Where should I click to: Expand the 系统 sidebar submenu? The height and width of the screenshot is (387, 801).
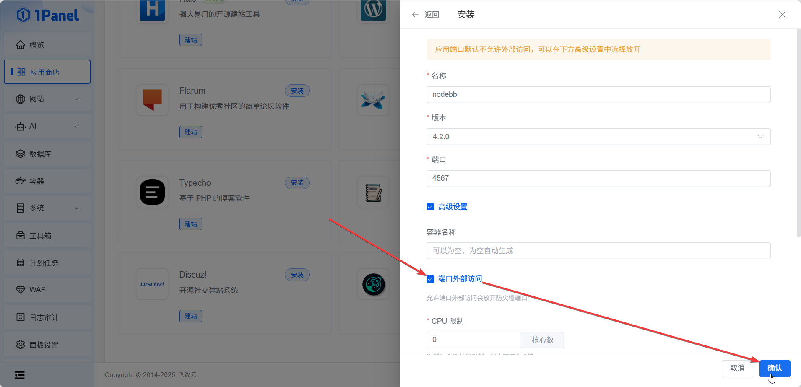point(47,208)
